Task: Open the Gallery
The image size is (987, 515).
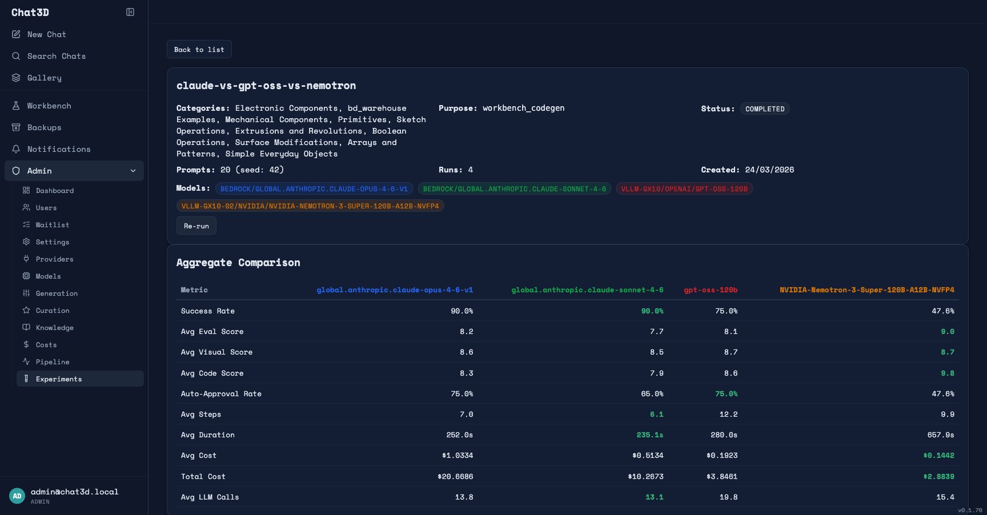Action: (x=45, y=78)
